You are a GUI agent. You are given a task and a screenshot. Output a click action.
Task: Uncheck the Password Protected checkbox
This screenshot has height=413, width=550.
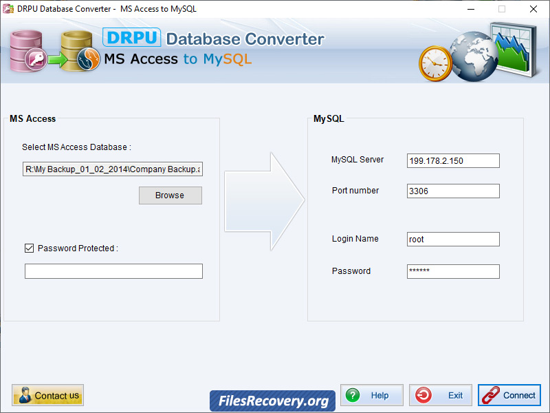coord(29,248)
